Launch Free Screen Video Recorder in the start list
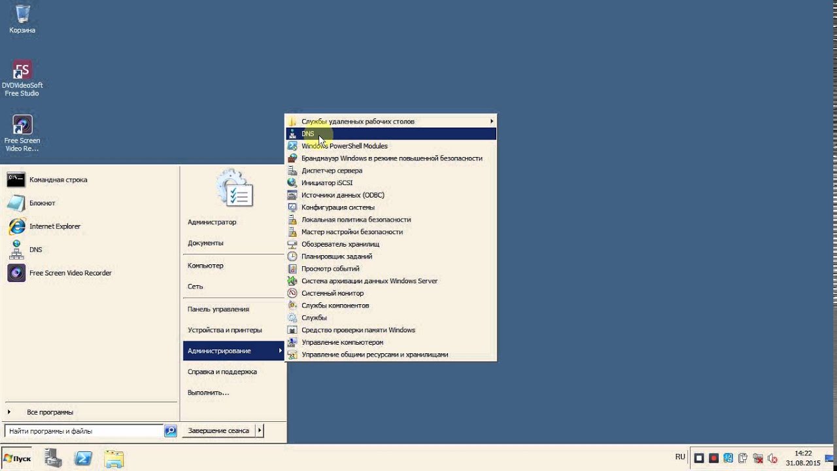 tap(90, 273)
